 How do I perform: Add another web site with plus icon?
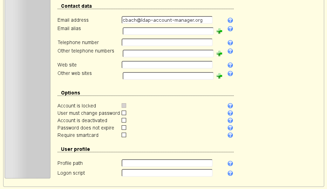click(219, 76)
